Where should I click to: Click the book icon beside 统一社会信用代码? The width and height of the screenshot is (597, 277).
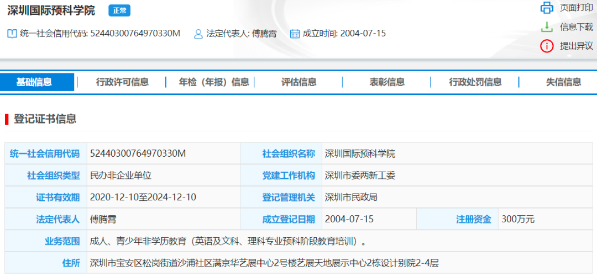tap(12, 34)
